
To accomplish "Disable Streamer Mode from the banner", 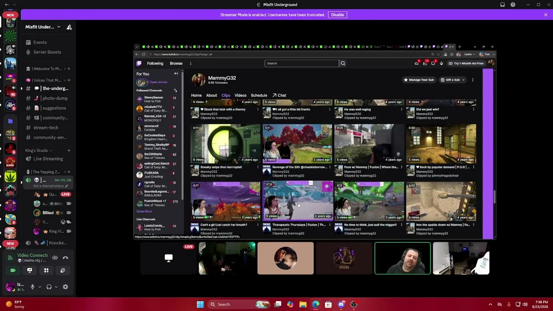I will click(x=337, y=15).
